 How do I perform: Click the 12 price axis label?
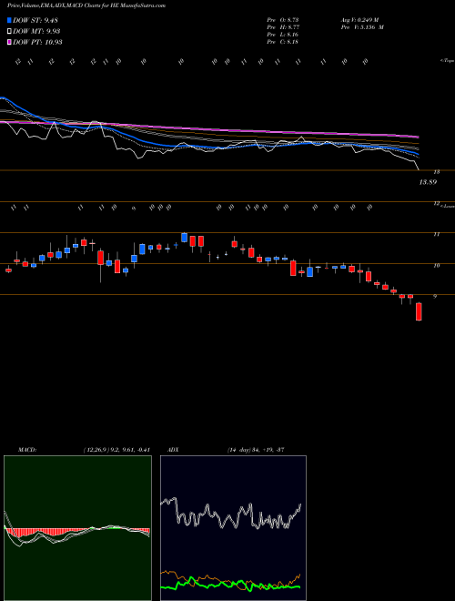coord(436,204)
